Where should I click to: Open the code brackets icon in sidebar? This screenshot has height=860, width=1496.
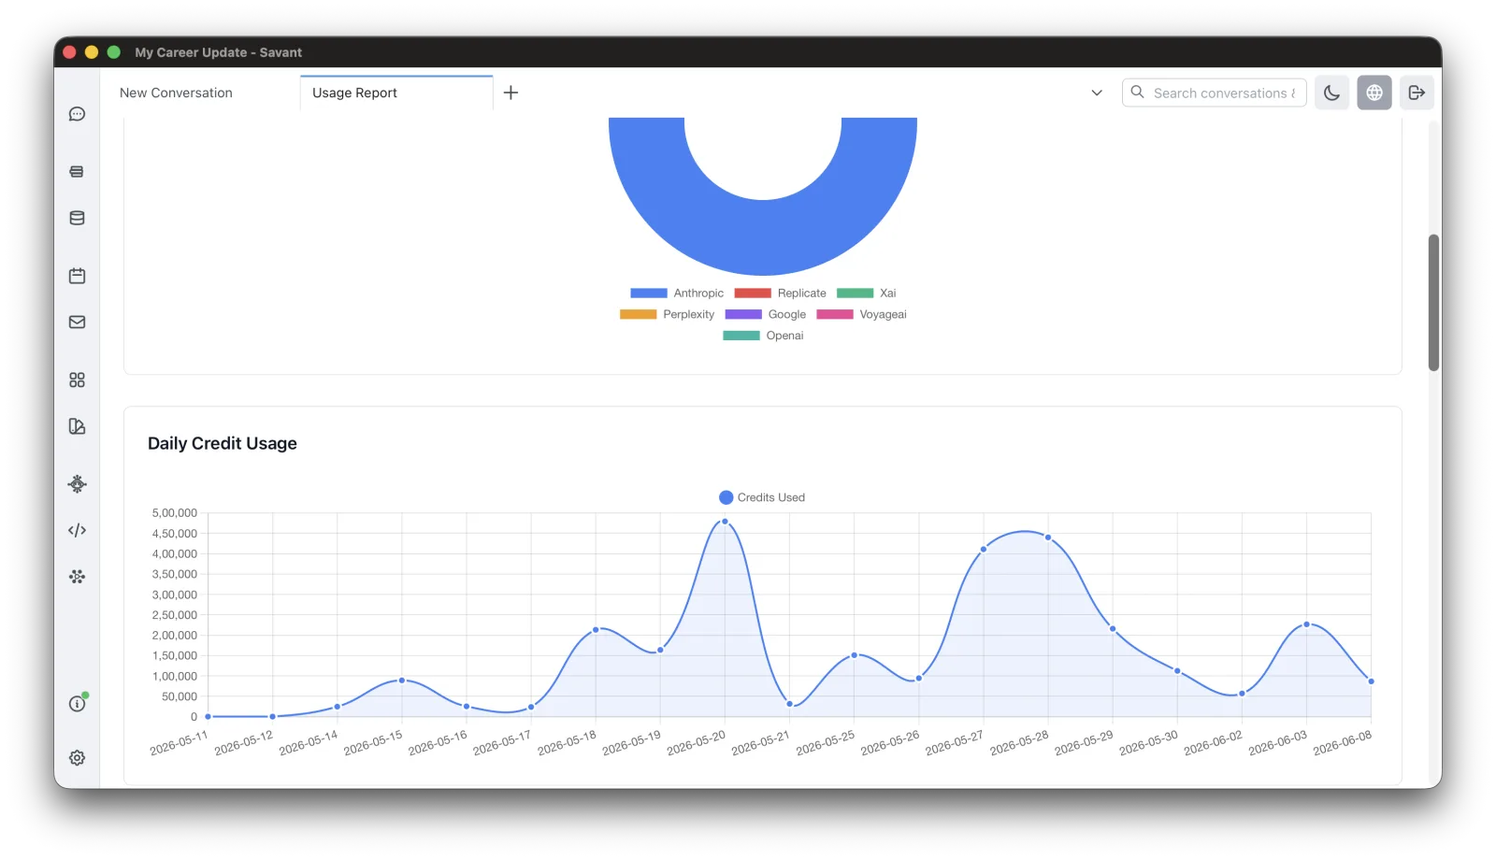click(x=77, y=530)
